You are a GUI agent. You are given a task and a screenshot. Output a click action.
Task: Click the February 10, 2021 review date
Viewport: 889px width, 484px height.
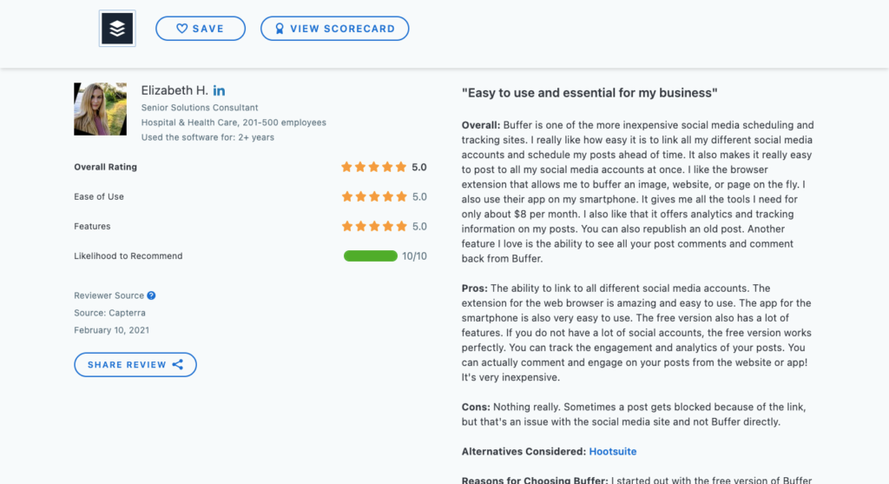coord(112,329)
